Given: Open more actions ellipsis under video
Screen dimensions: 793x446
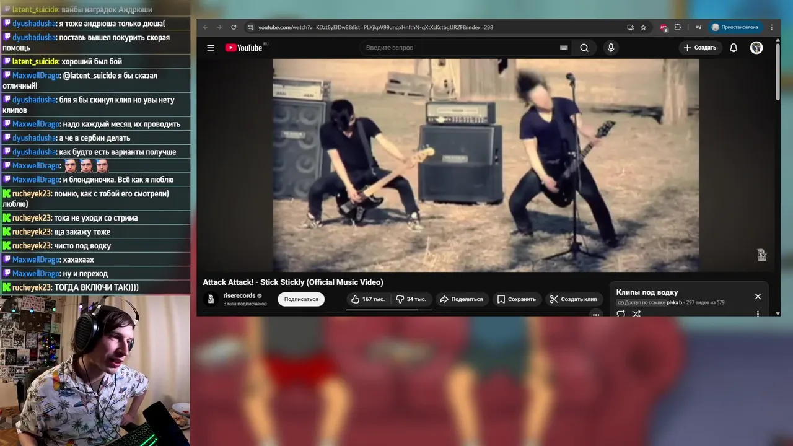Looking at the screenshot, I should [x=596, y=314].
